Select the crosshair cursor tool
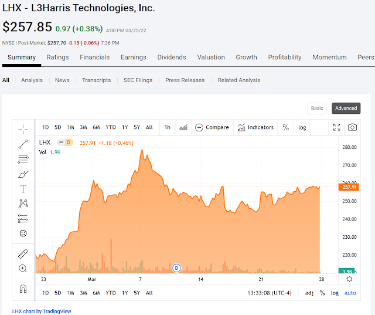Screen dimensions: 375x315 click(x=23, y=128)
